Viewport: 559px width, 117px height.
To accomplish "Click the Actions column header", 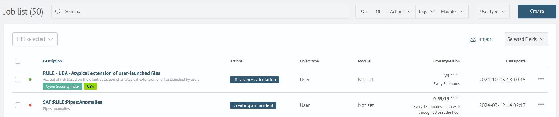I will pos(236,61).
